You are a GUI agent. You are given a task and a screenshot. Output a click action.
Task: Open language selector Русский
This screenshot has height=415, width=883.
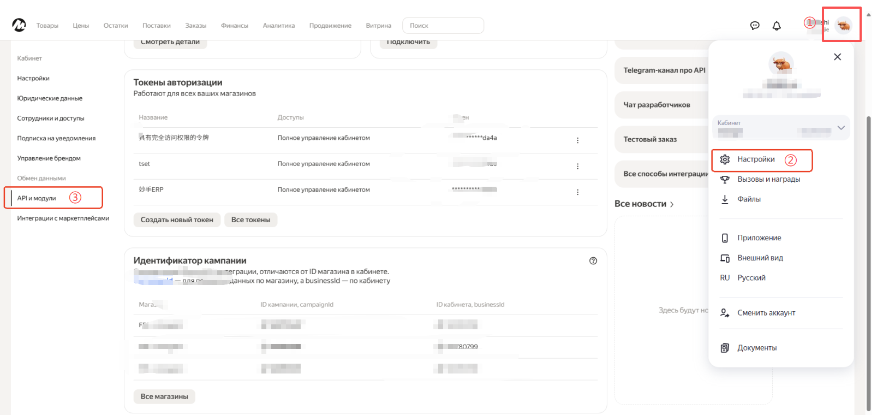(751, 278)
